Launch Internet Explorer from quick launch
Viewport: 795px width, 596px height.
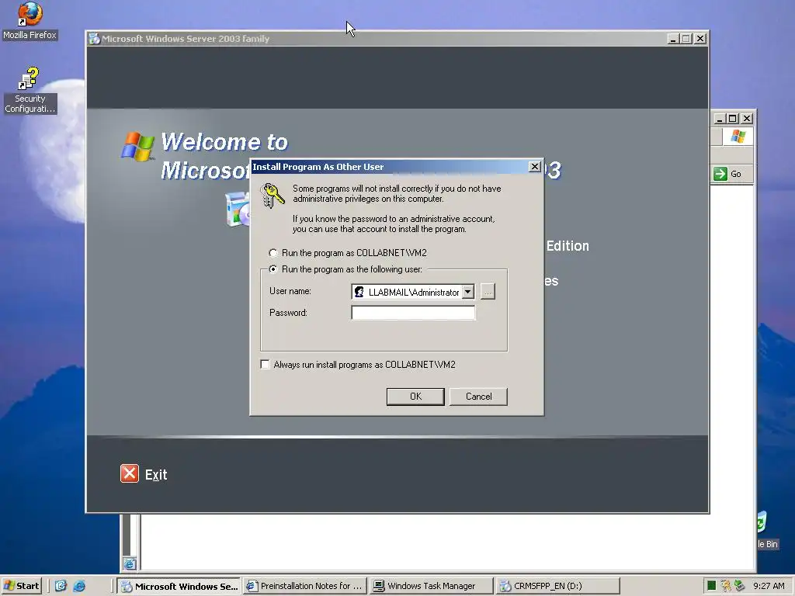80,586
